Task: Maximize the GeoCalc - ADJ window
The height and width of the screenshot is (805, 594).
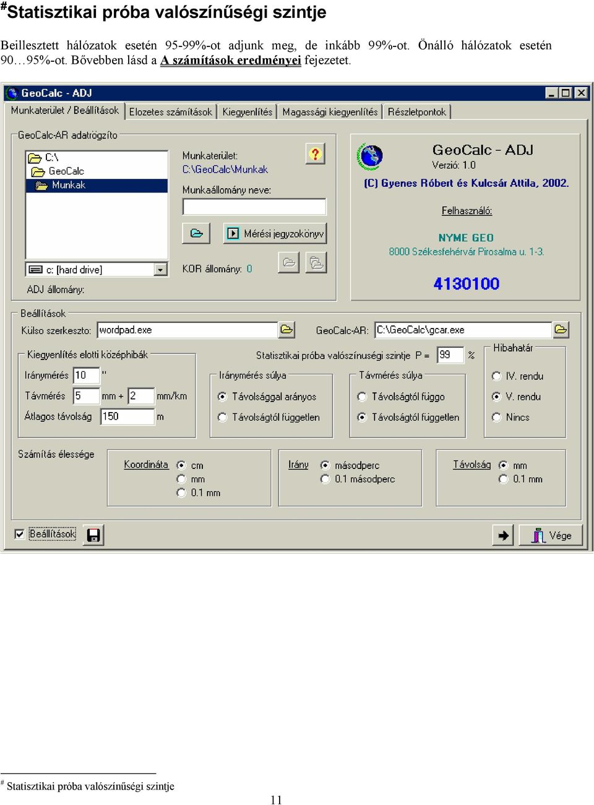Action: pos(566,93)
